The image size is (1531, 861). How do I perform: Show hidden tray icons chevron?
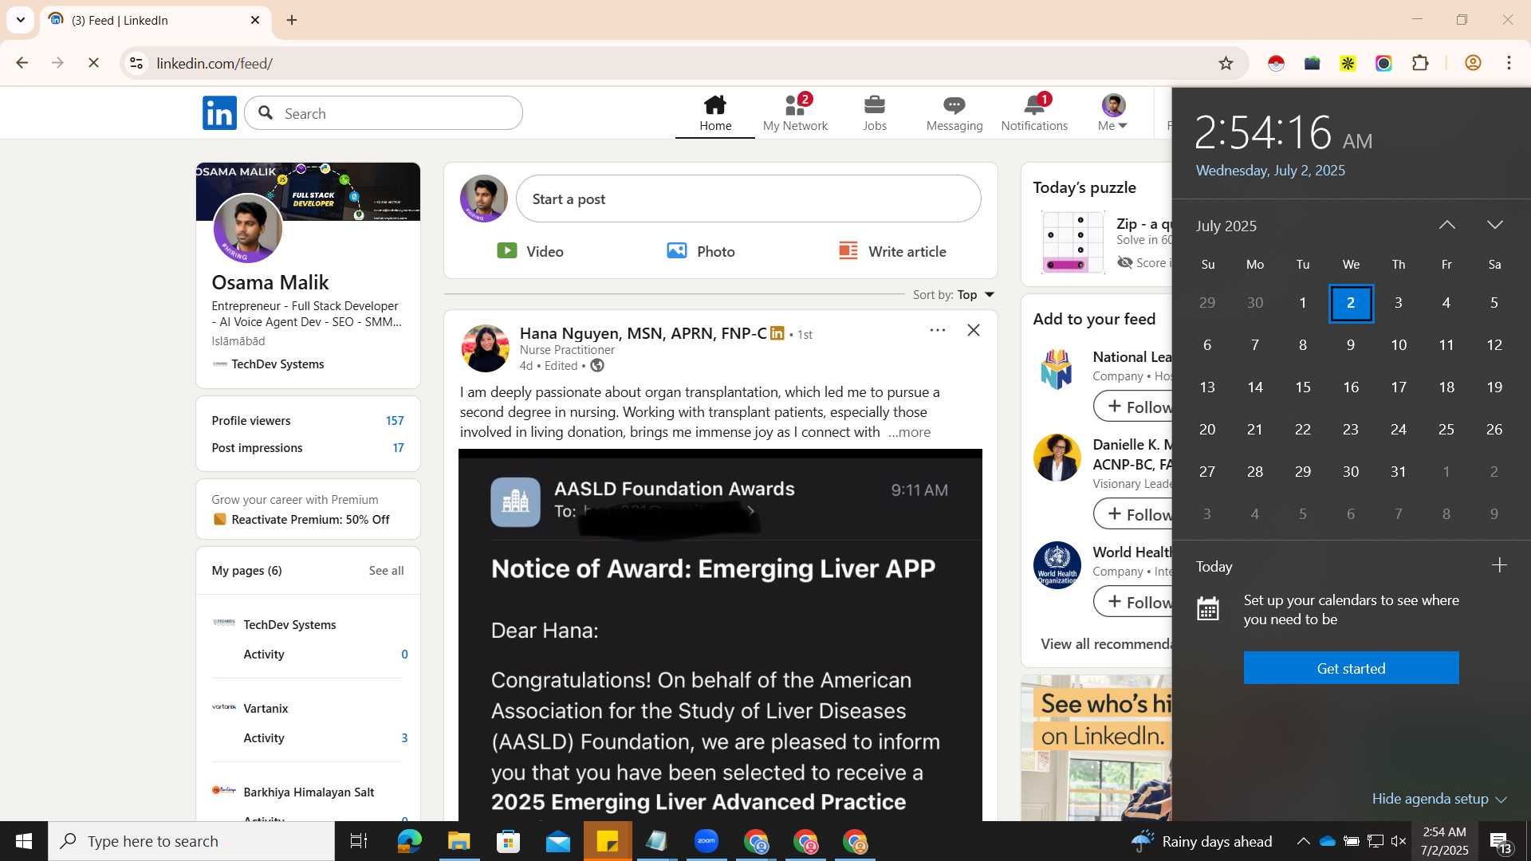[x=1303, y=841]
